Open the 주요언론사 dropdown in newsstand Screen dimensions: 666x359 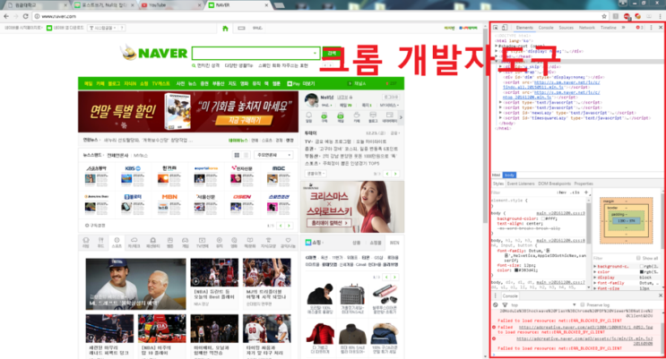(x=273, y=155)
